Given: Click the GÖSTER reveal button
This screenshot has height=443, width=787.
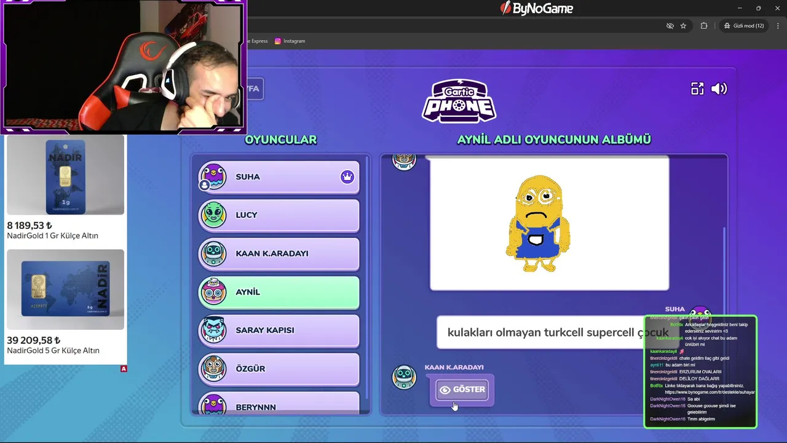Looking at the screenshot, I should click(462, 389).
